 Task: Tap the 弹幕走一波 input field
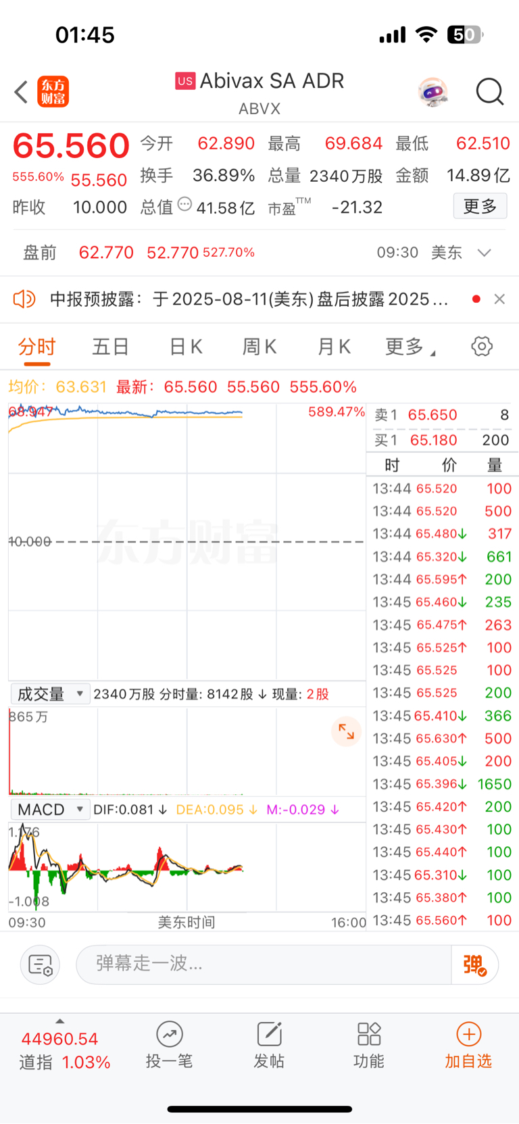264,964
